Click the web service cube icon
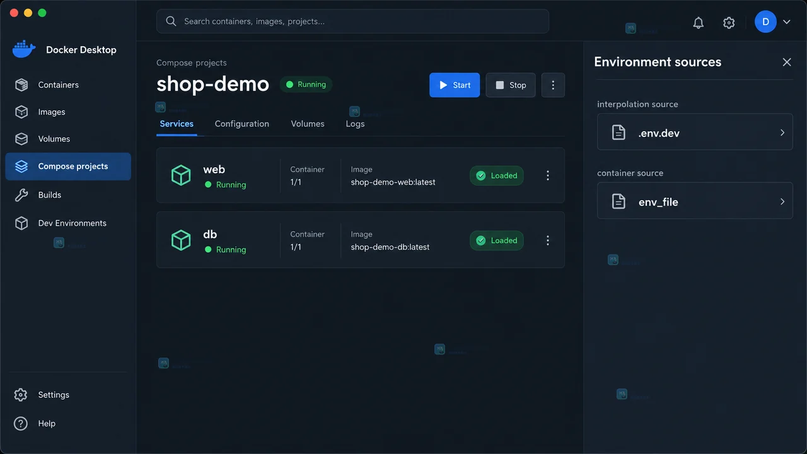The width and height of the screenshot is (807, 454). 181,175
